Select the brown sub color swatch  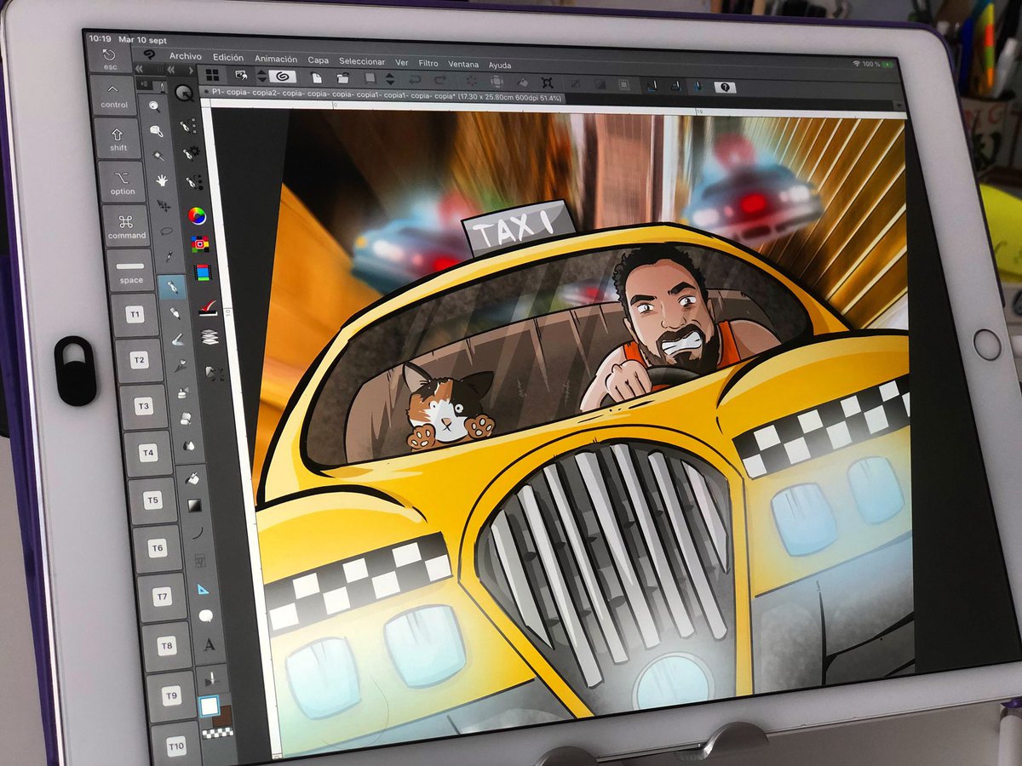(x=223, y=717)
